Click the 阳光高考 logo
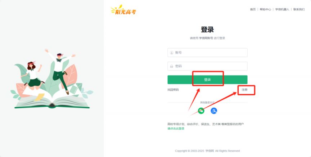Viewport: 311px width, 157px height. (x=123, y=10)
